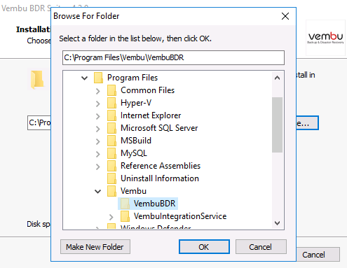Click the Make New Folder button
The image size is (347, 268).
[x=95, y=247]
